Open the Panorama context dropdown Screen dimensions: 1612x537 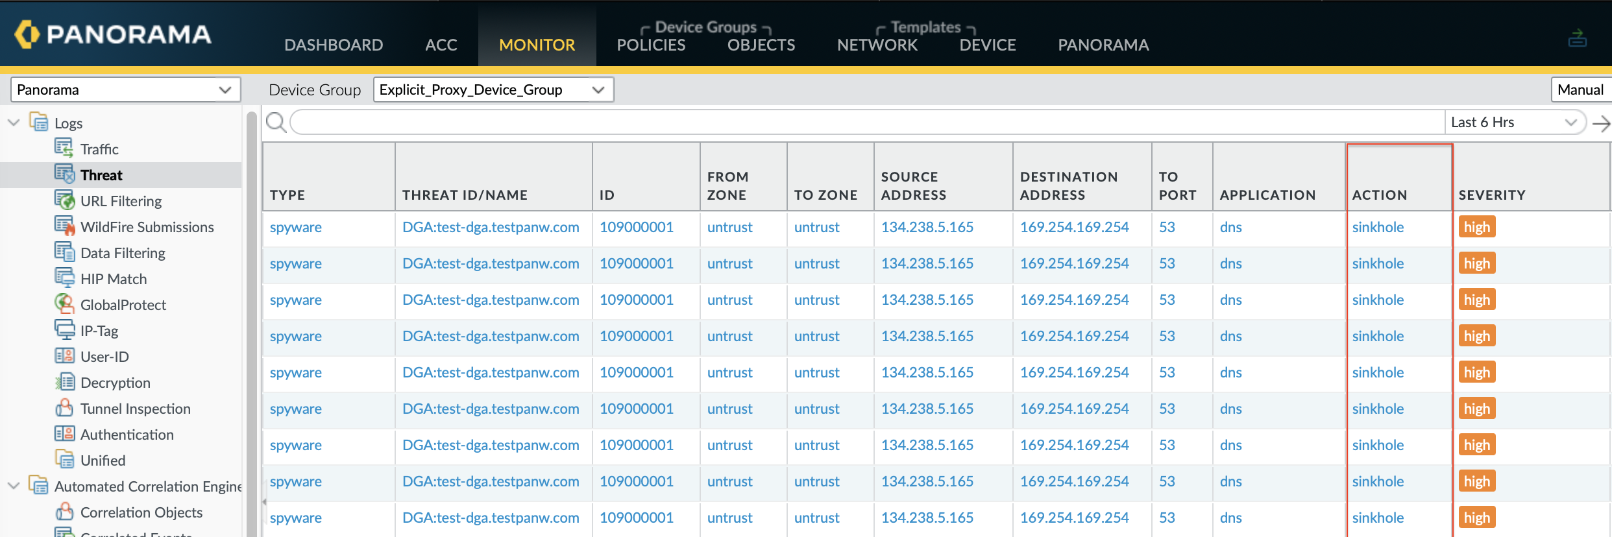(x=125, y=89)
